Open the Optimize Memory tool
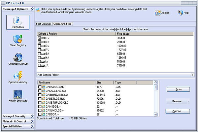This screenshot has height=132, width=198. (x=18, y=78)
